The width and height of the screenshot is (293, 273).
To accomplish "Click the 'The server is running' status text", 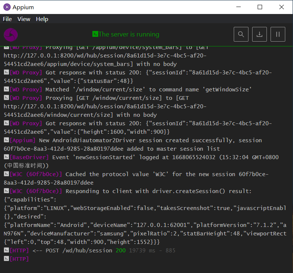I will point(129,34).
